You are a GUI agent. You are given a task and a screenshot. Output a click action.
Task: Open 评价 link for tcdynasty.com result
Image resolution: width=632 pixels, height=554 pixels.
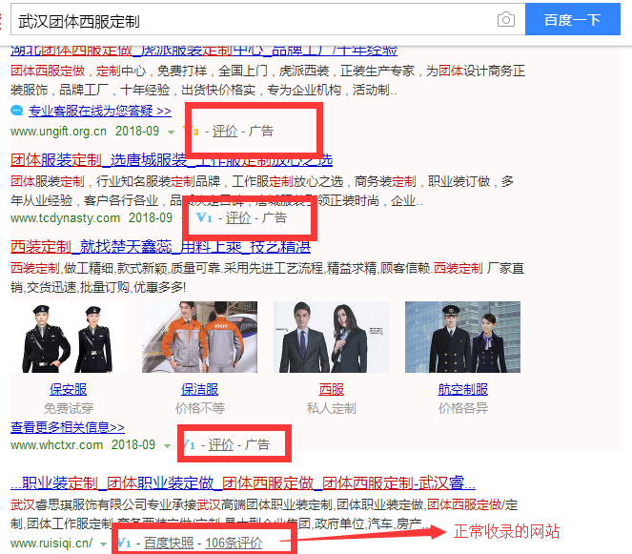pos(238,218)
